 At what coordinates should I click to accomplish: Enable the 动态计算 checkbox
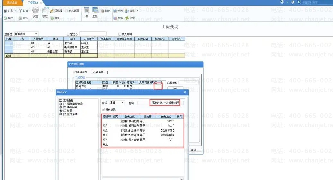tap(66, 11)
